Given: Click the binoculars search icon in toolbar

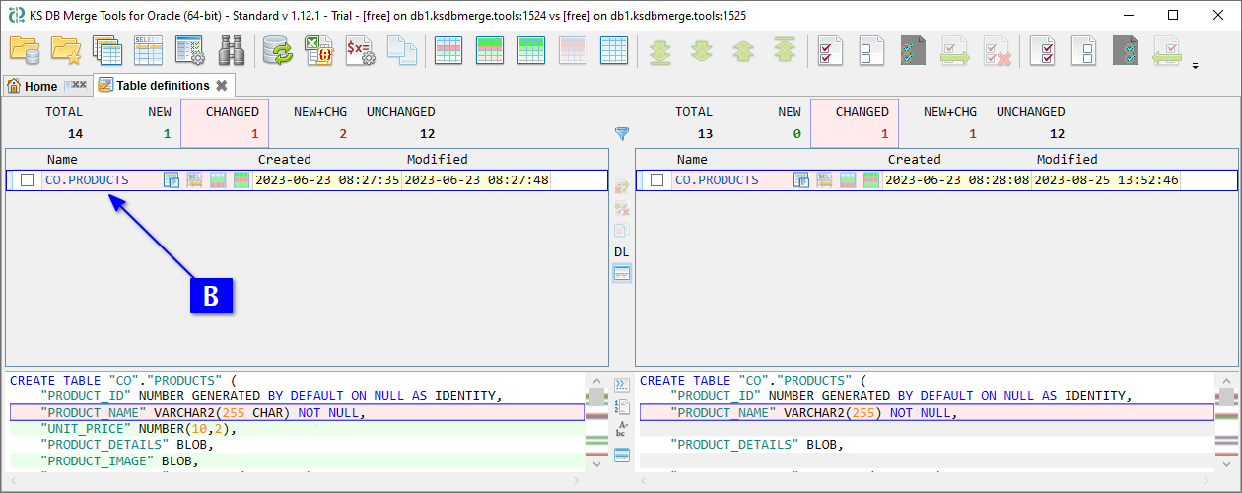Looking at the screenshot, I should pyautogui.click(x=232, y=50).
